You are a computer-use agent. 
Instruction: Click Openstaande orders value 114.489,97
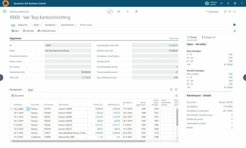173,45
